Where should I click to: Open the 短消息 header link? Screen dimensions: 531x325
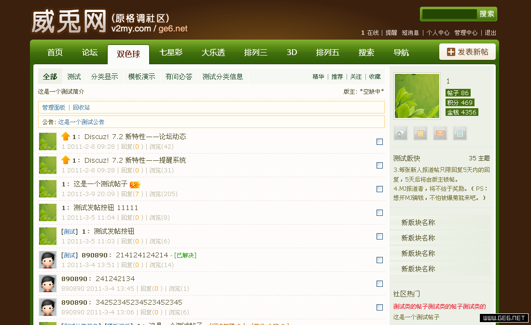pos(410,32)
